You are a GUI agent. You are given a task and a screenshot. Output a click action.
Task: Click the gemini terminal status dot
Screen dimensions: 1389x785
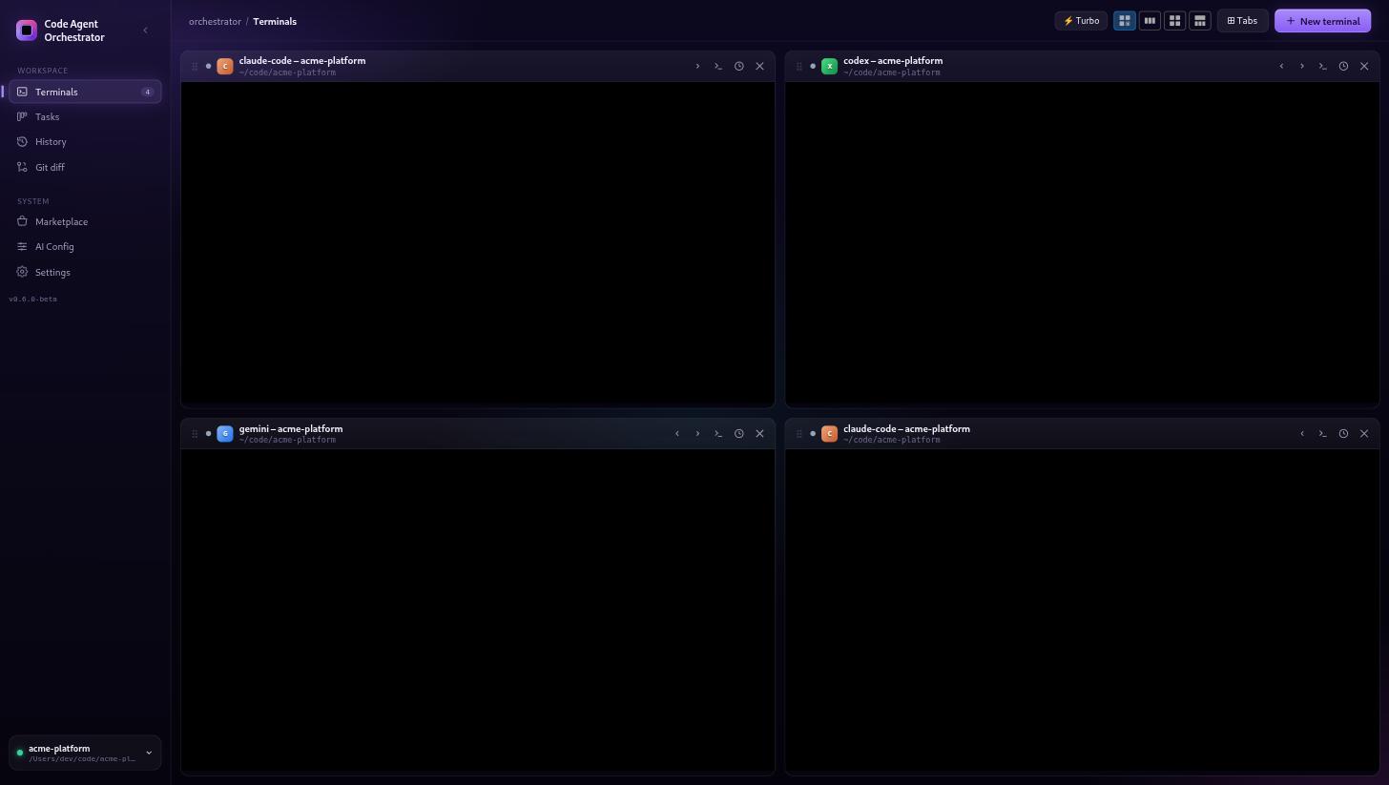(x=208, y=433)
